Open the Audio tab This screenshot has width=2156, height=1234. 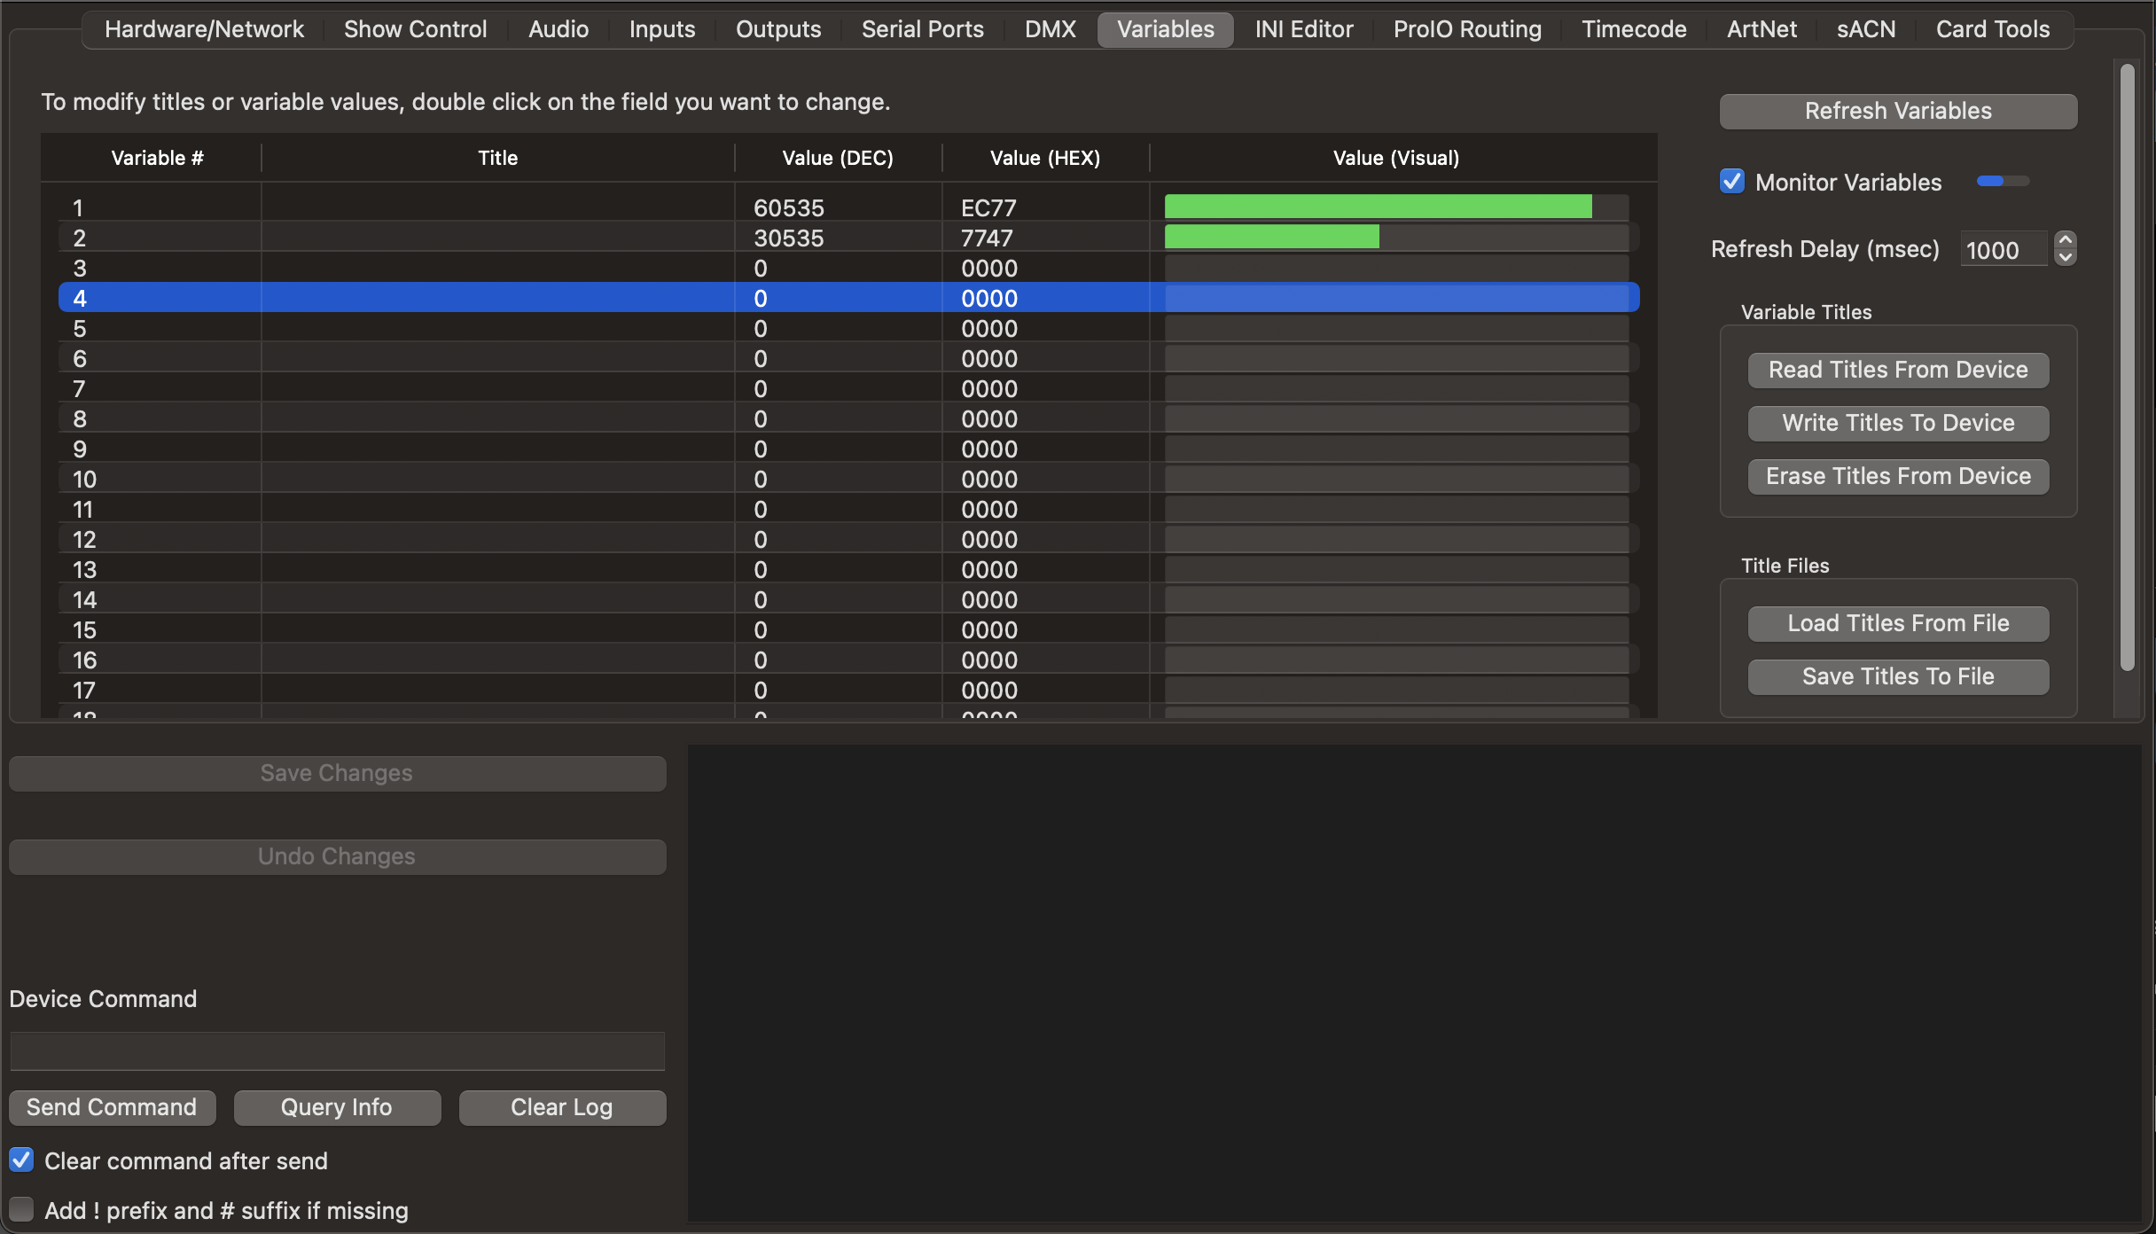[559, 29]
